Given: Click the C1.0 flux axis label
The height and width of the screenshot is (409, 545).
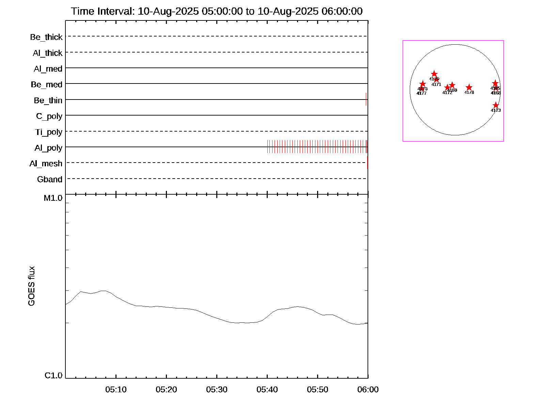Looking at the screenshot, I should pos(53,376).
